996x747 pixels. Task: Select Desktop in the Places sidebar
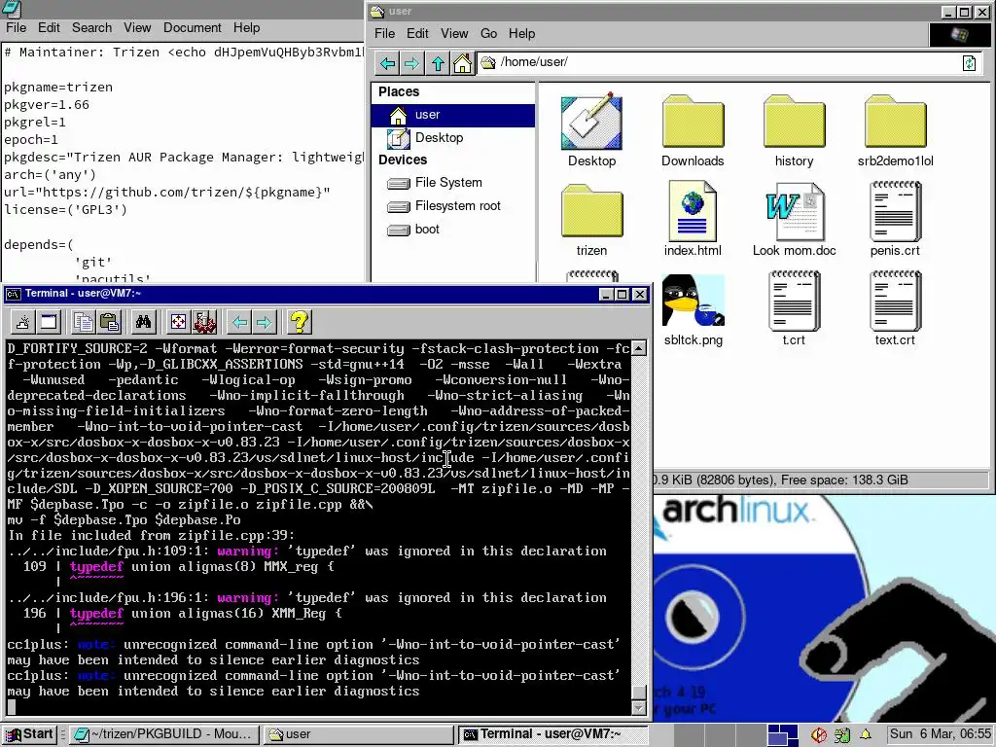point(453,138)
